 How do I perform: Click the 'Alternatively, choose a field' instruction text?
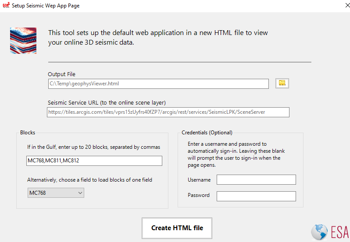click(x=90, y=180)
